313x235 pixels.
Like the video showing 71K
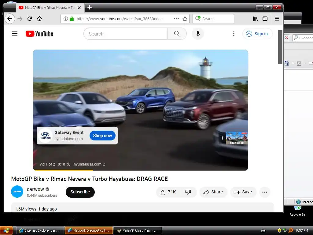pos(168,192)
